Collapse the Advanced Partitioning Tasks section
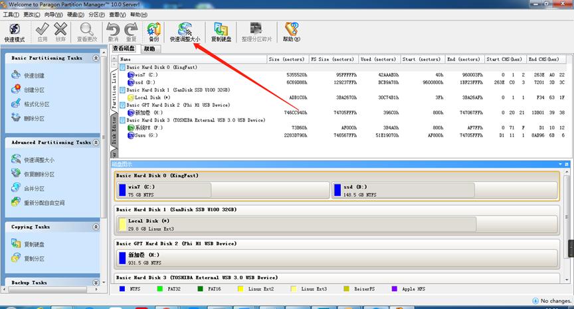The height and width of the screenshot is (309, 574). [96, 143]
